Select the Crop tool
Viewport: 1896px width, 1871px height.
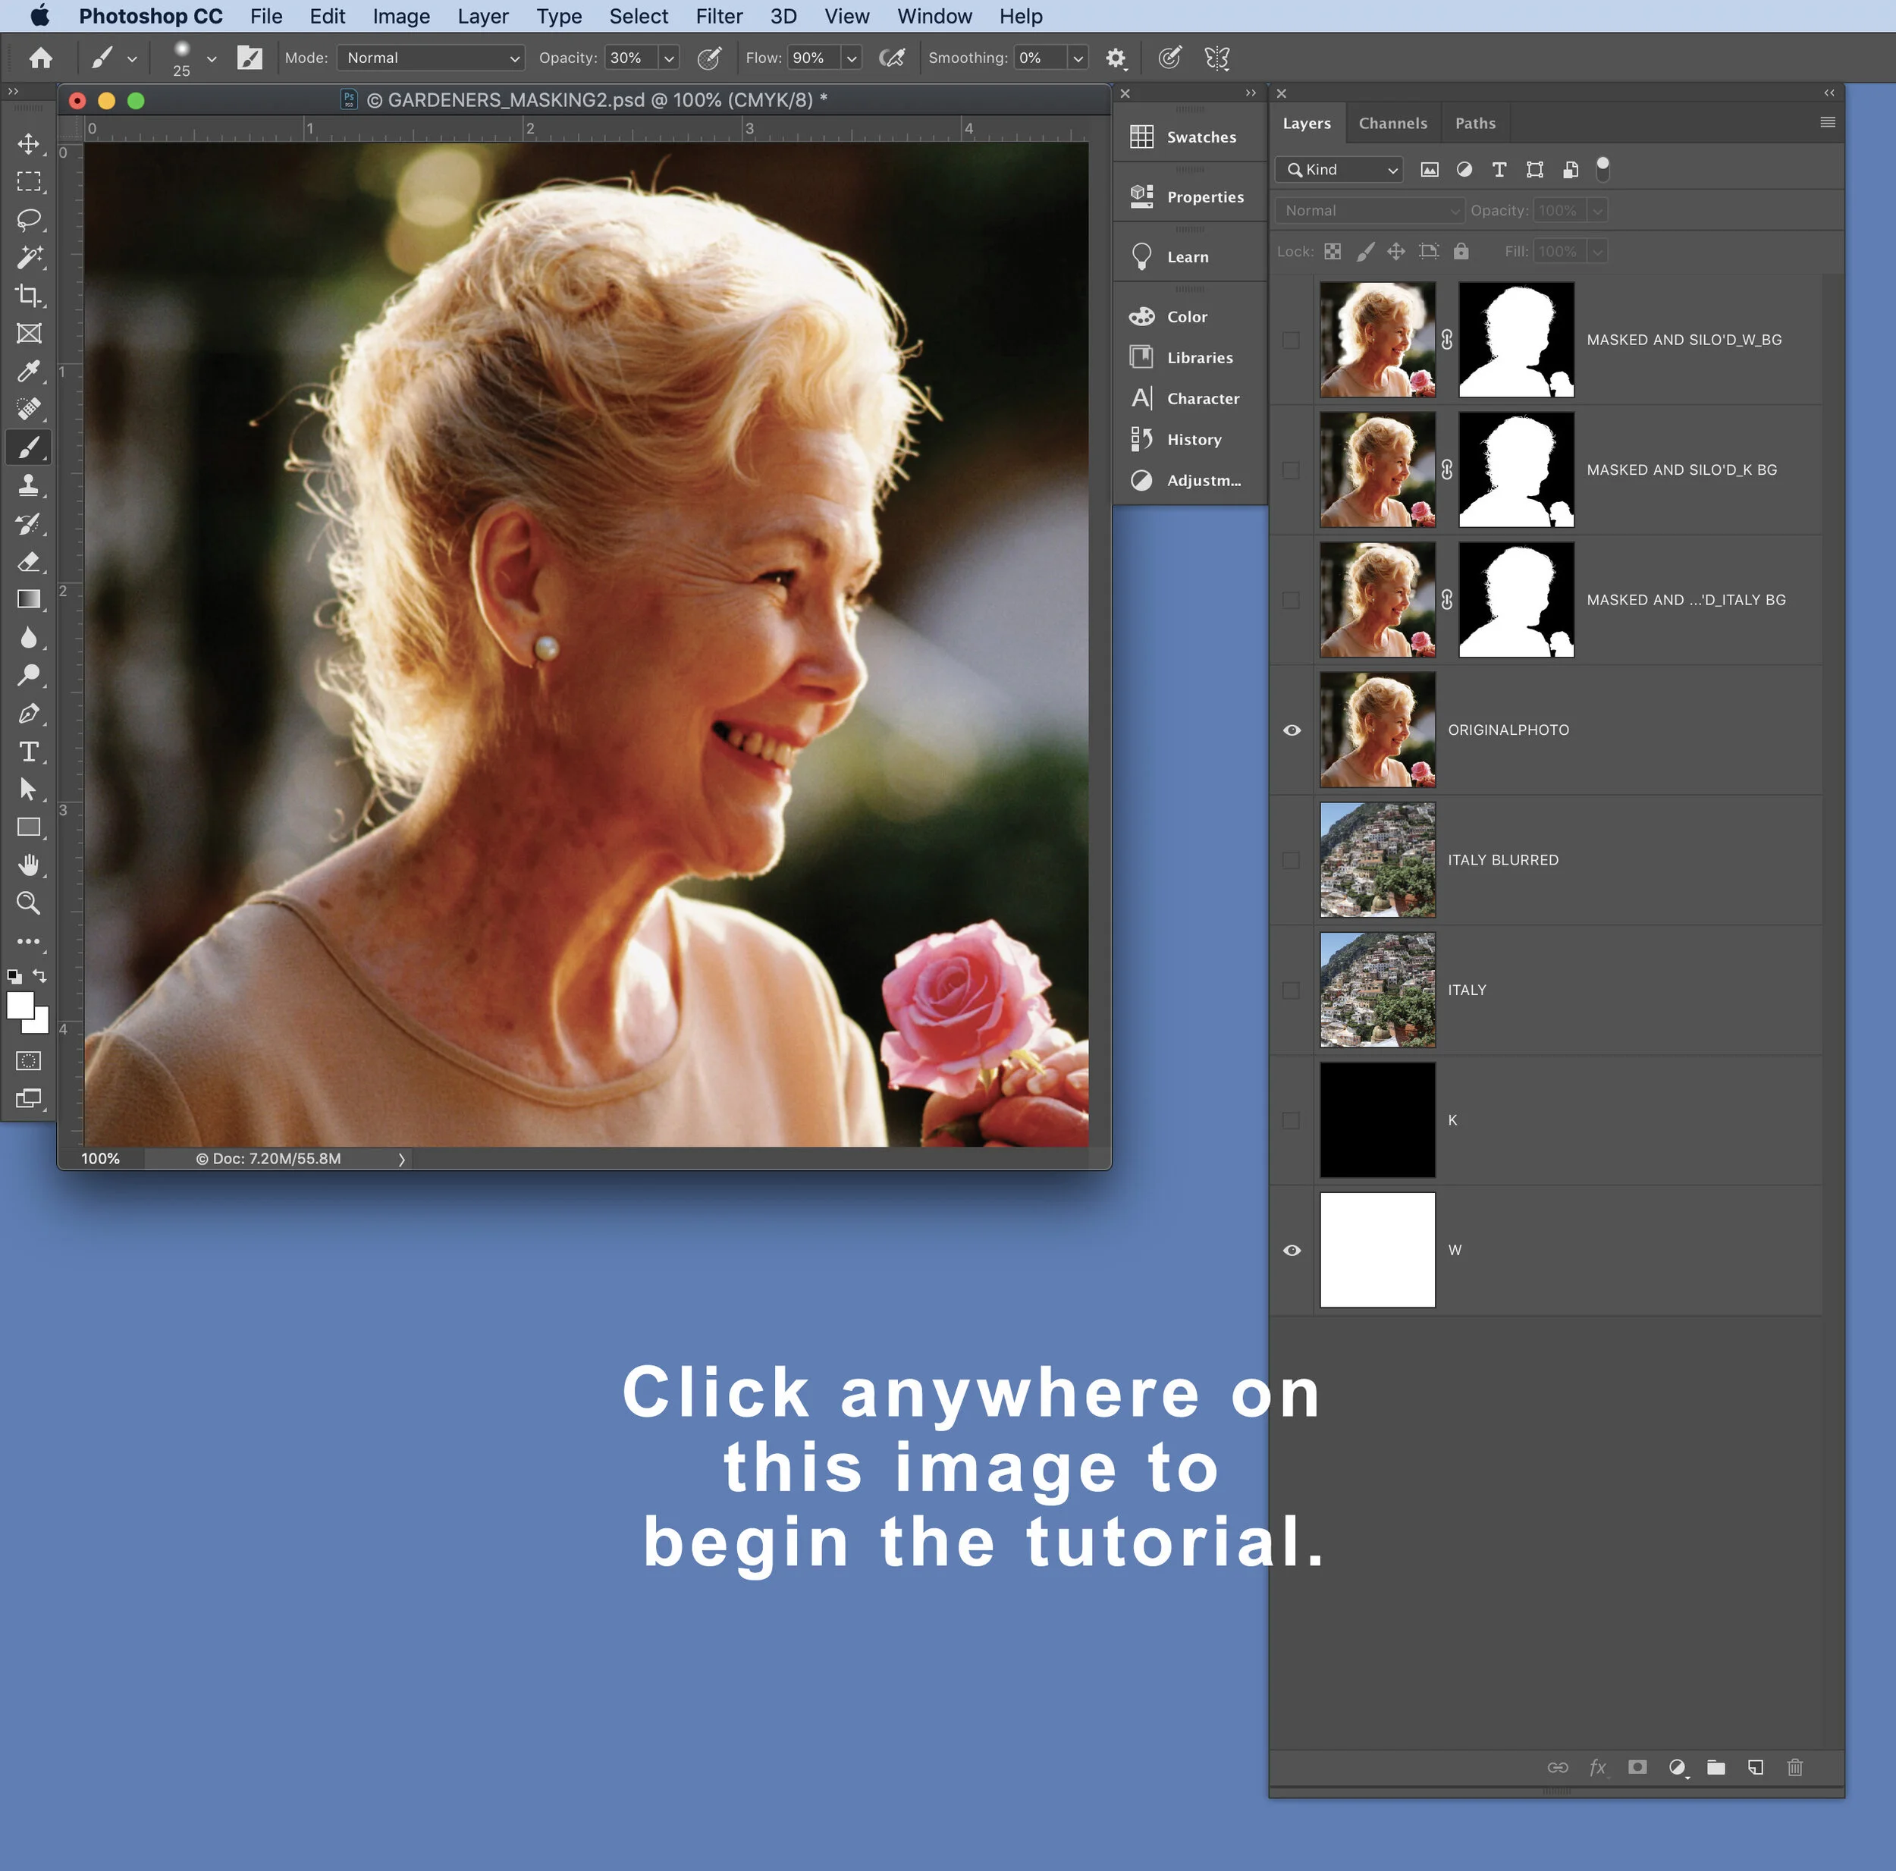coord(29,296)
